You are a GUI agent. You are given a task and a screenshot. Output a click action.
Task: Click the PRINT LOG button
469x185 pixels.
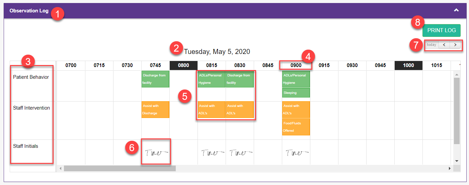(x=442, y=30)
